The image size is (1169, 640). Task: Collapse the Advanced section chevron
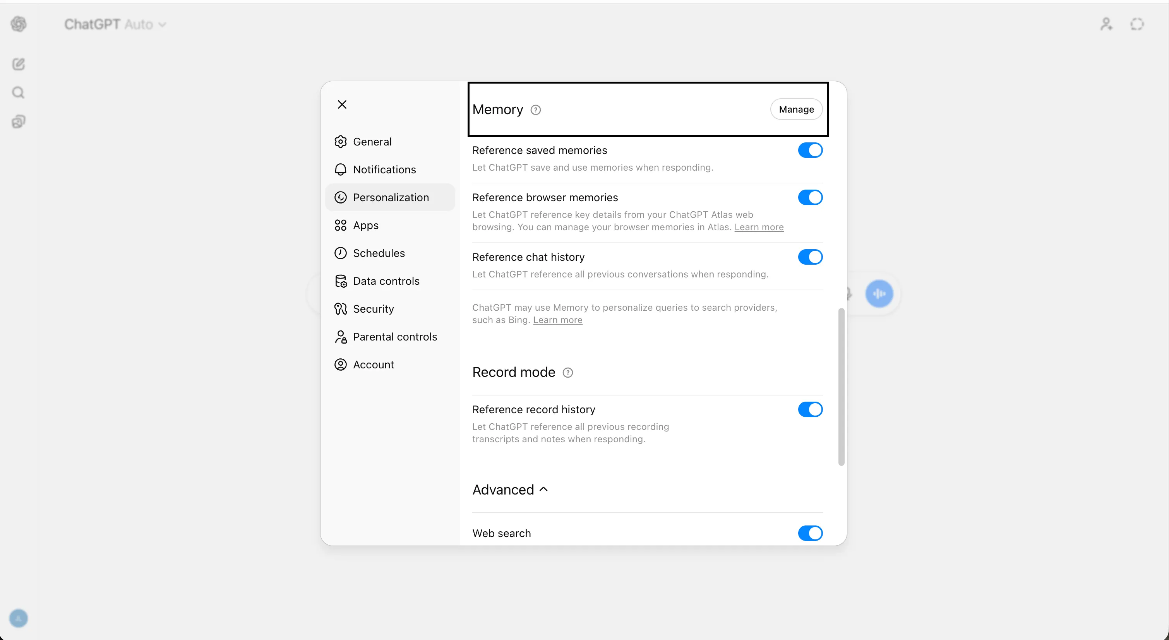[543, 489]
